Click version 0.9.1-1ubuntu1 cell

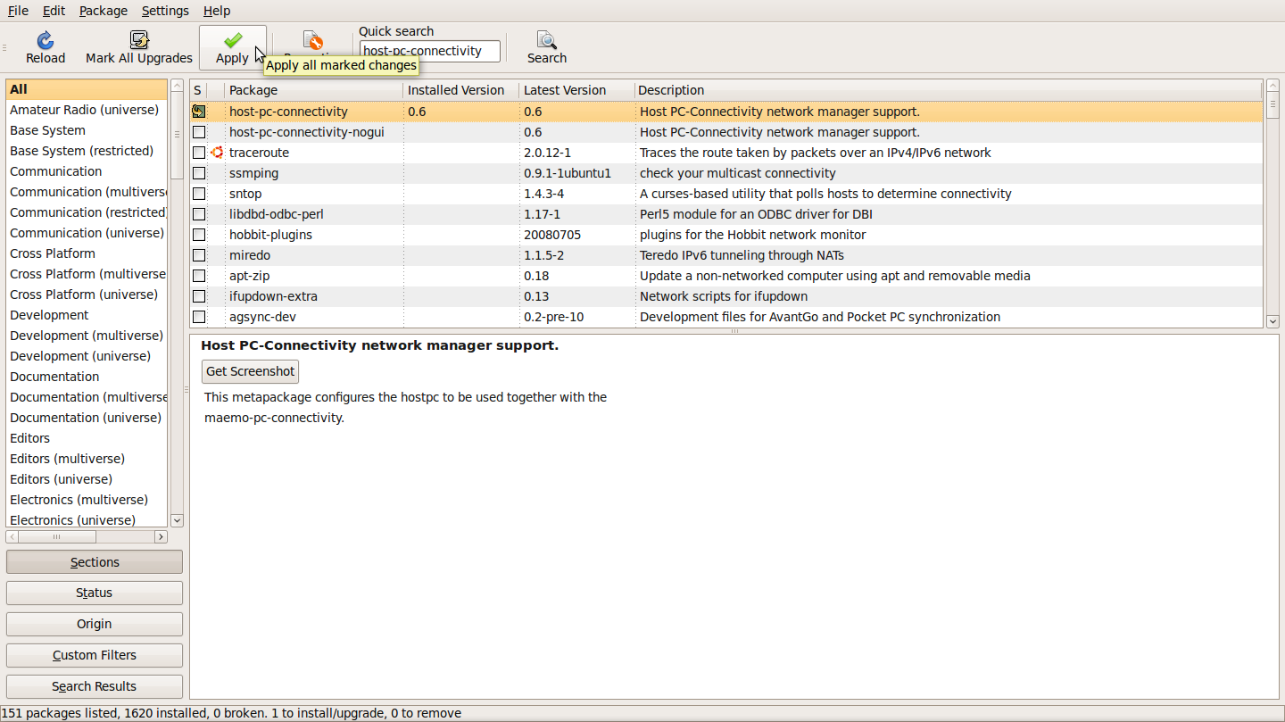pos(568,173)
